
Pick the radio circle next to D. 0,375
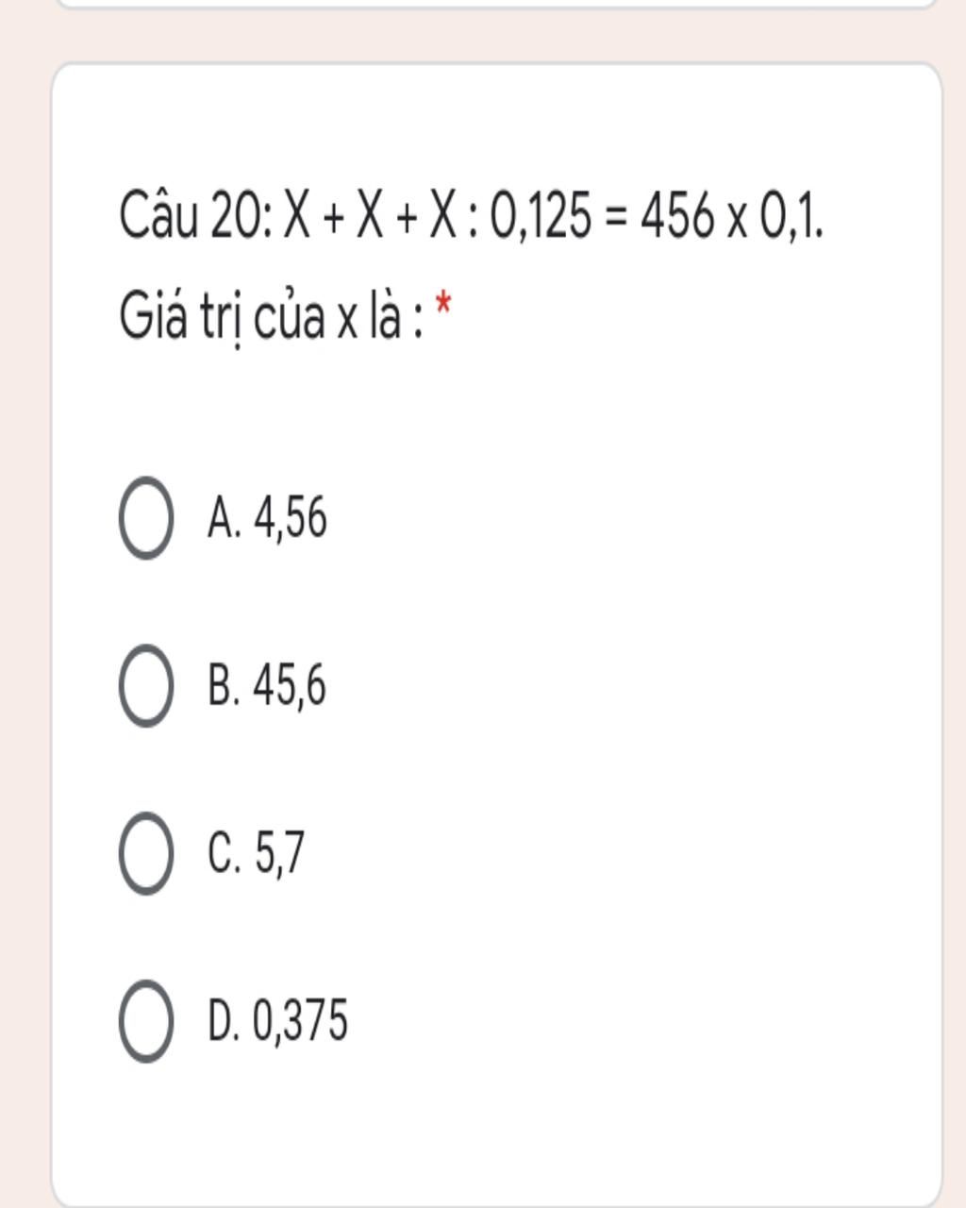(146, 1020)
